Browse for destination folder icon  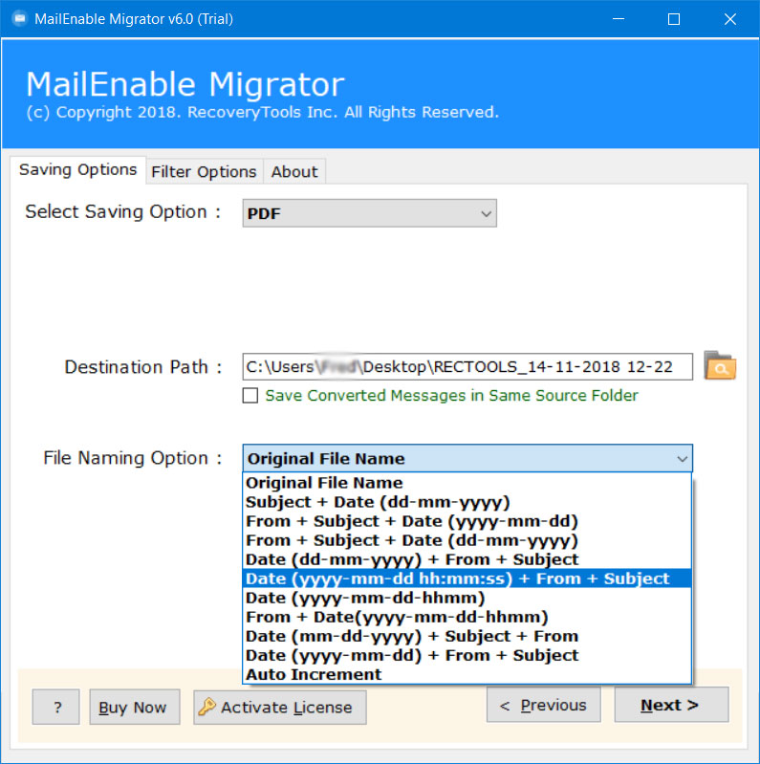click(720, 365)
